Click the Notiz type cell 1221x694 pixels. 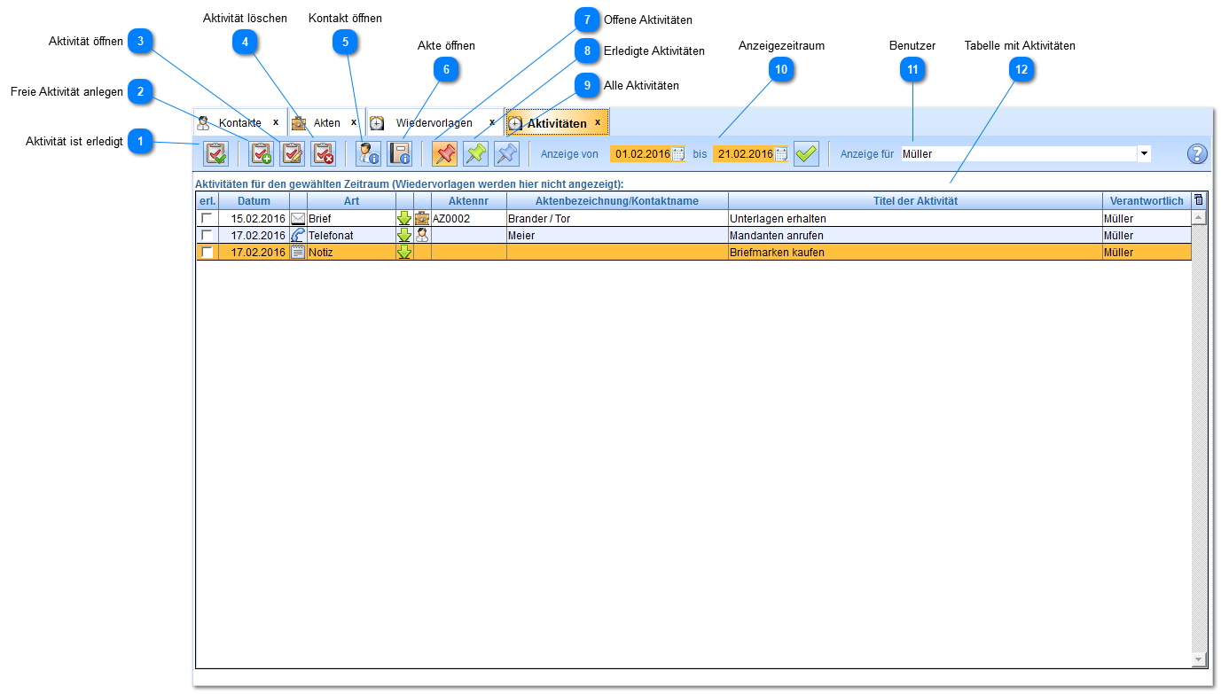(351, 252)
